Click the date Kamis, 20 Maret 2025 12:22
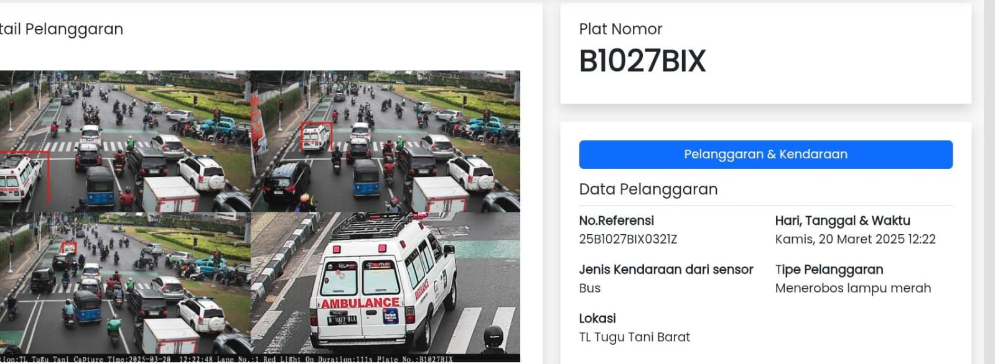The height and width of the screenshot is (364, 995). pyautogui.click(x=855, y=239)
